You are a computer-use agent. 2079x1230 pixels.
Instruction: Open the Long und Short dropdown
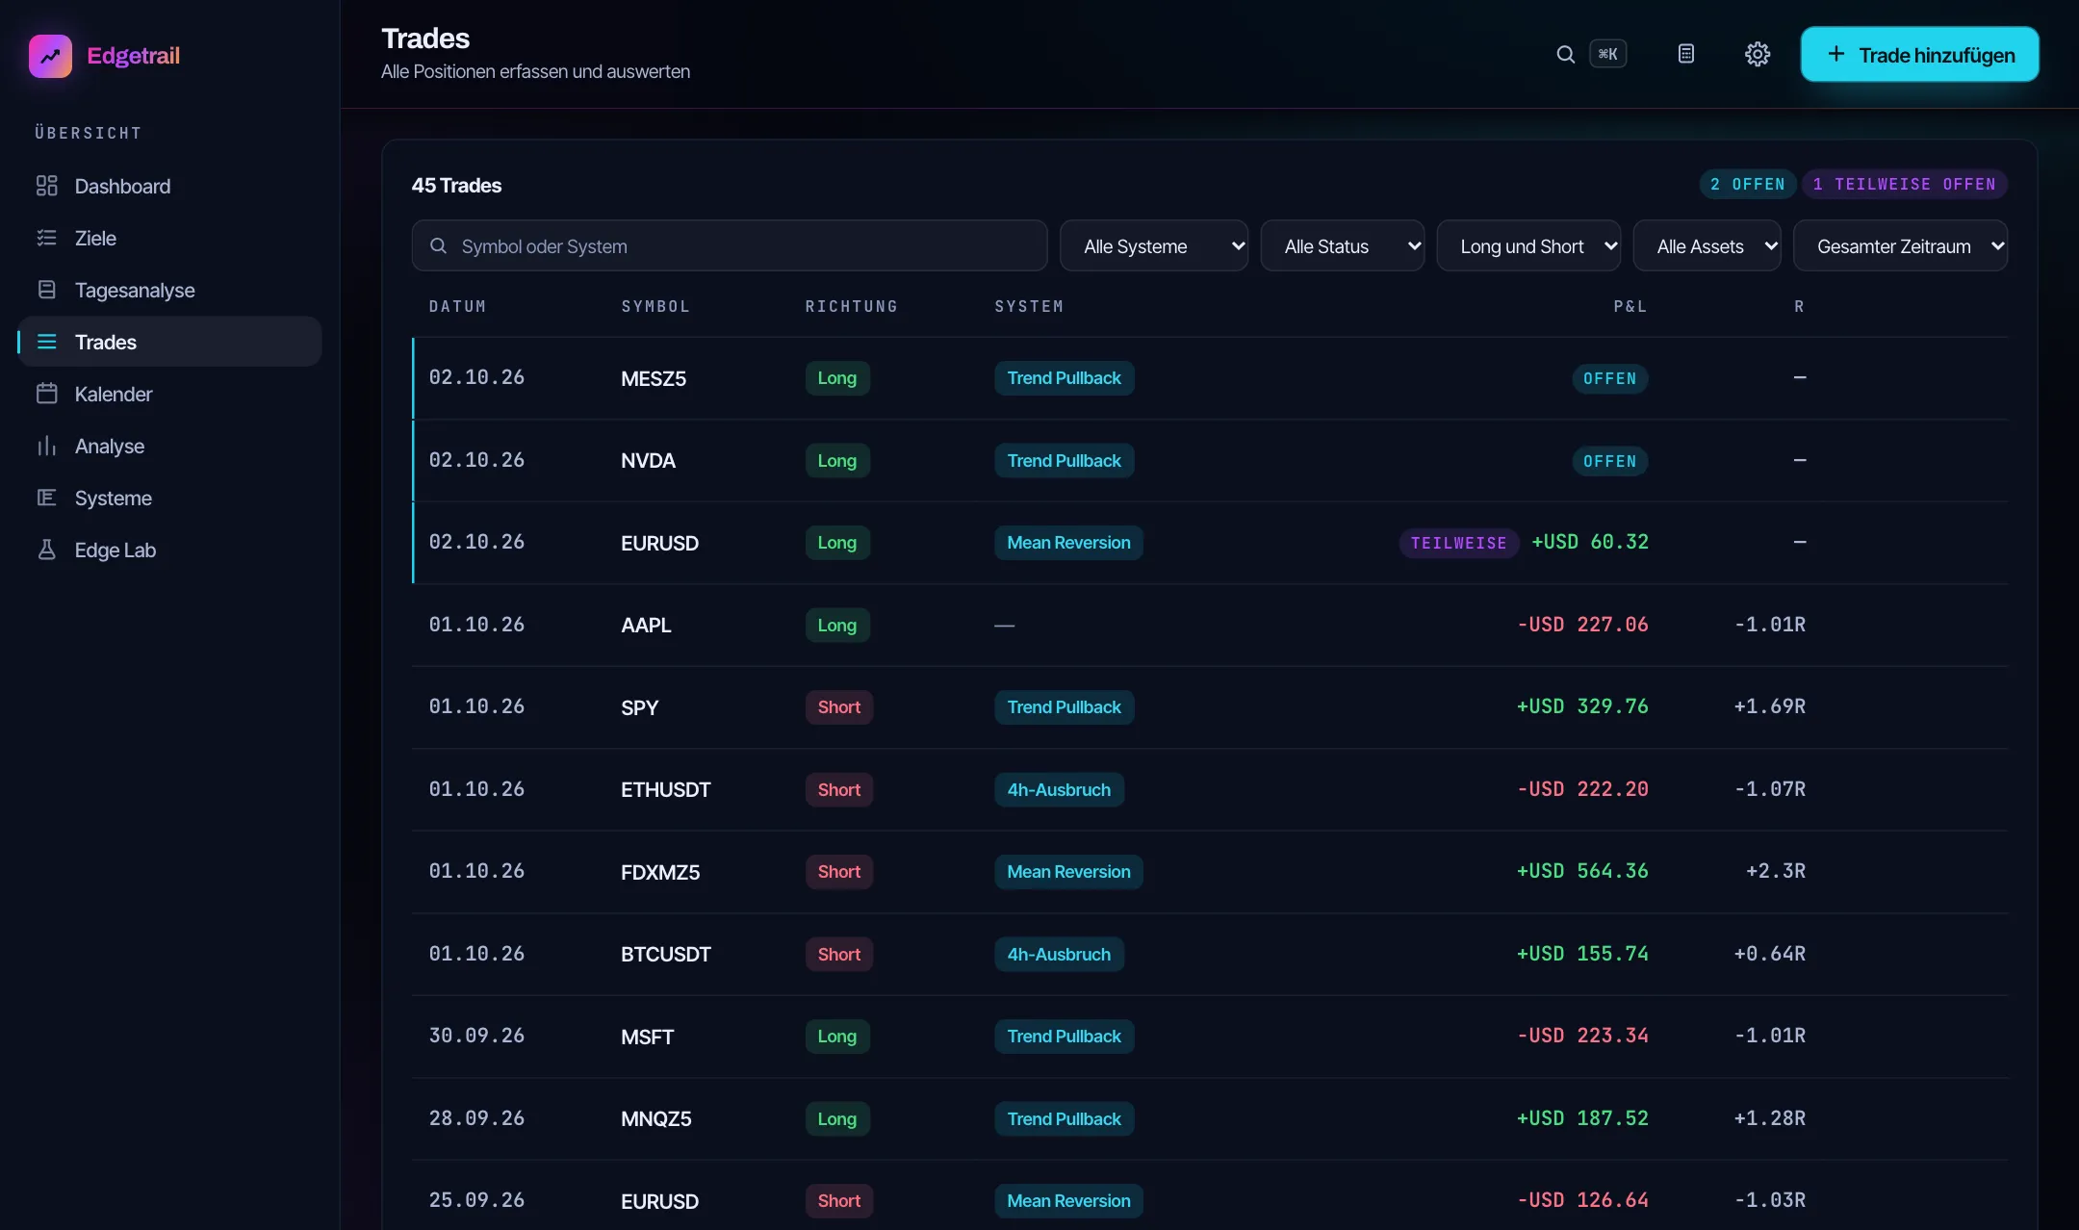(x=1528, y=246)
